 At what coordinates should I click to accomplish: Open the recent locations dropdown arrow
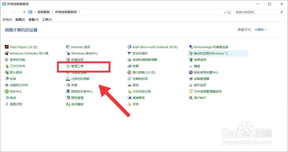(x=19, y=12)
